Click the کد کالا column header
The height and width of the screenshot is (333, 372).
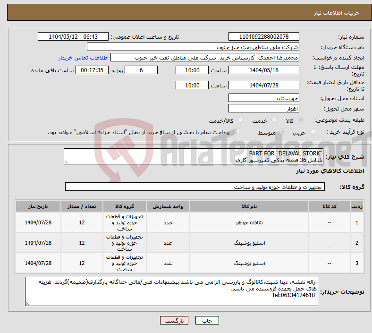[x=330, y=206]
